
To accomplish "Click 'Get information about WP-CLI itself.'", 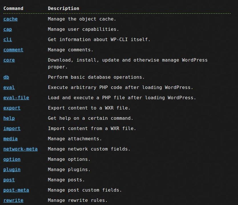I will coord(99,40).
